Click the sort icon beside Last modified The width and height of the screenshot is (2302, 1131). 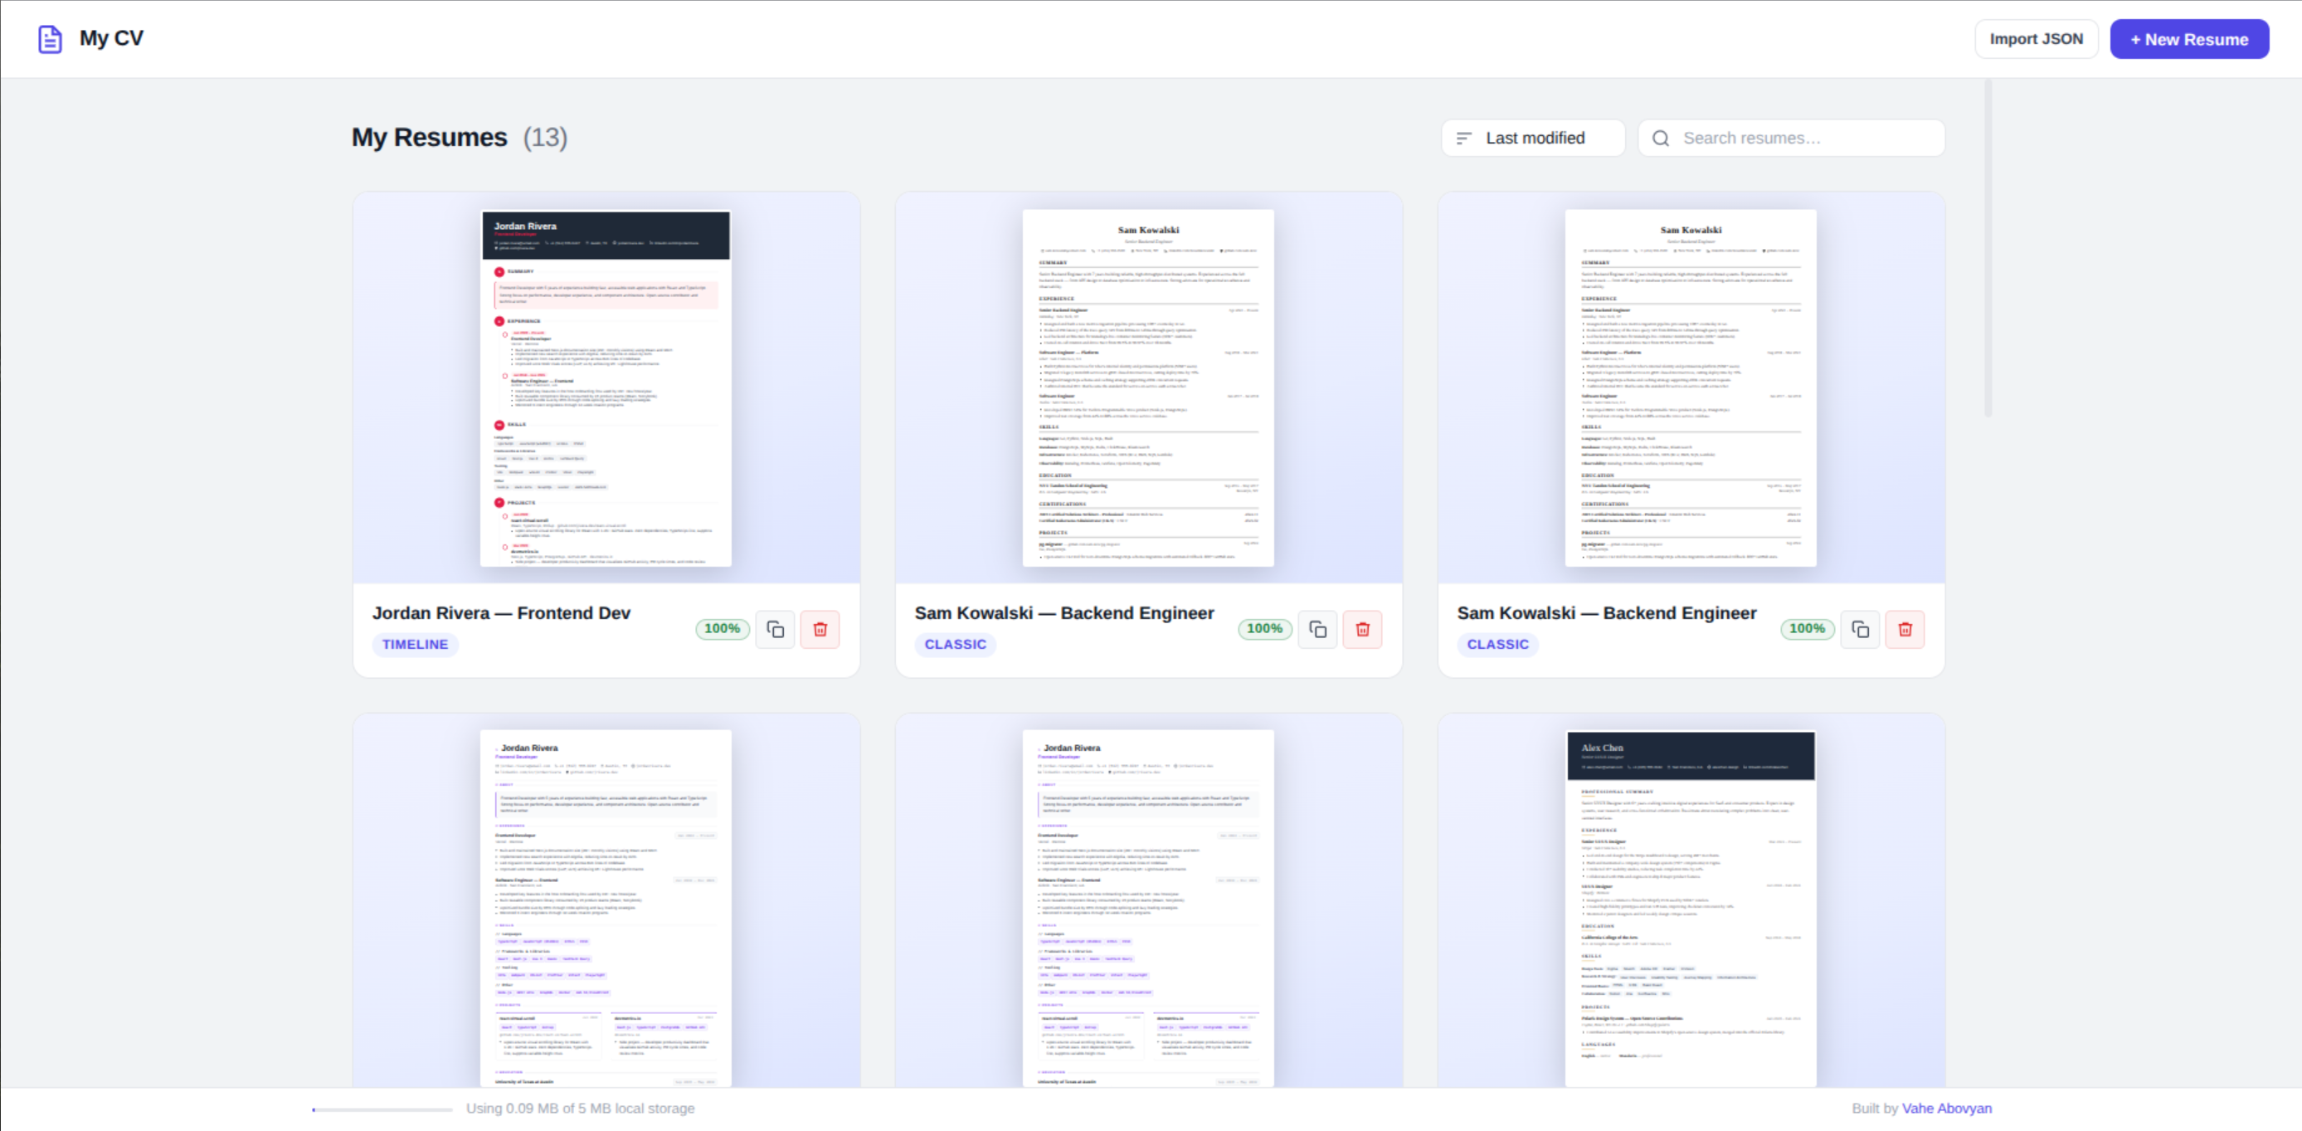tap(1464, 137)
